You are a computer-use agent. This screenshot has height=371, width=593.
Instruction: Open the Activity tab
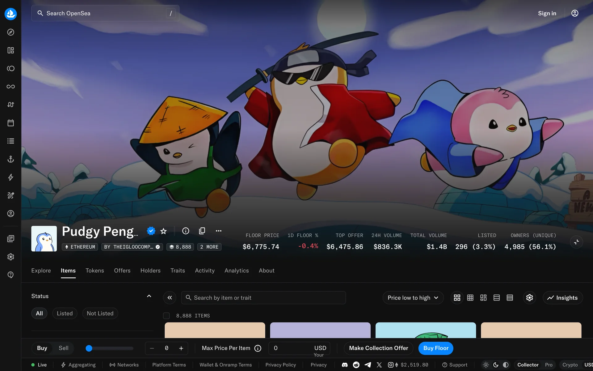[205, 271]
